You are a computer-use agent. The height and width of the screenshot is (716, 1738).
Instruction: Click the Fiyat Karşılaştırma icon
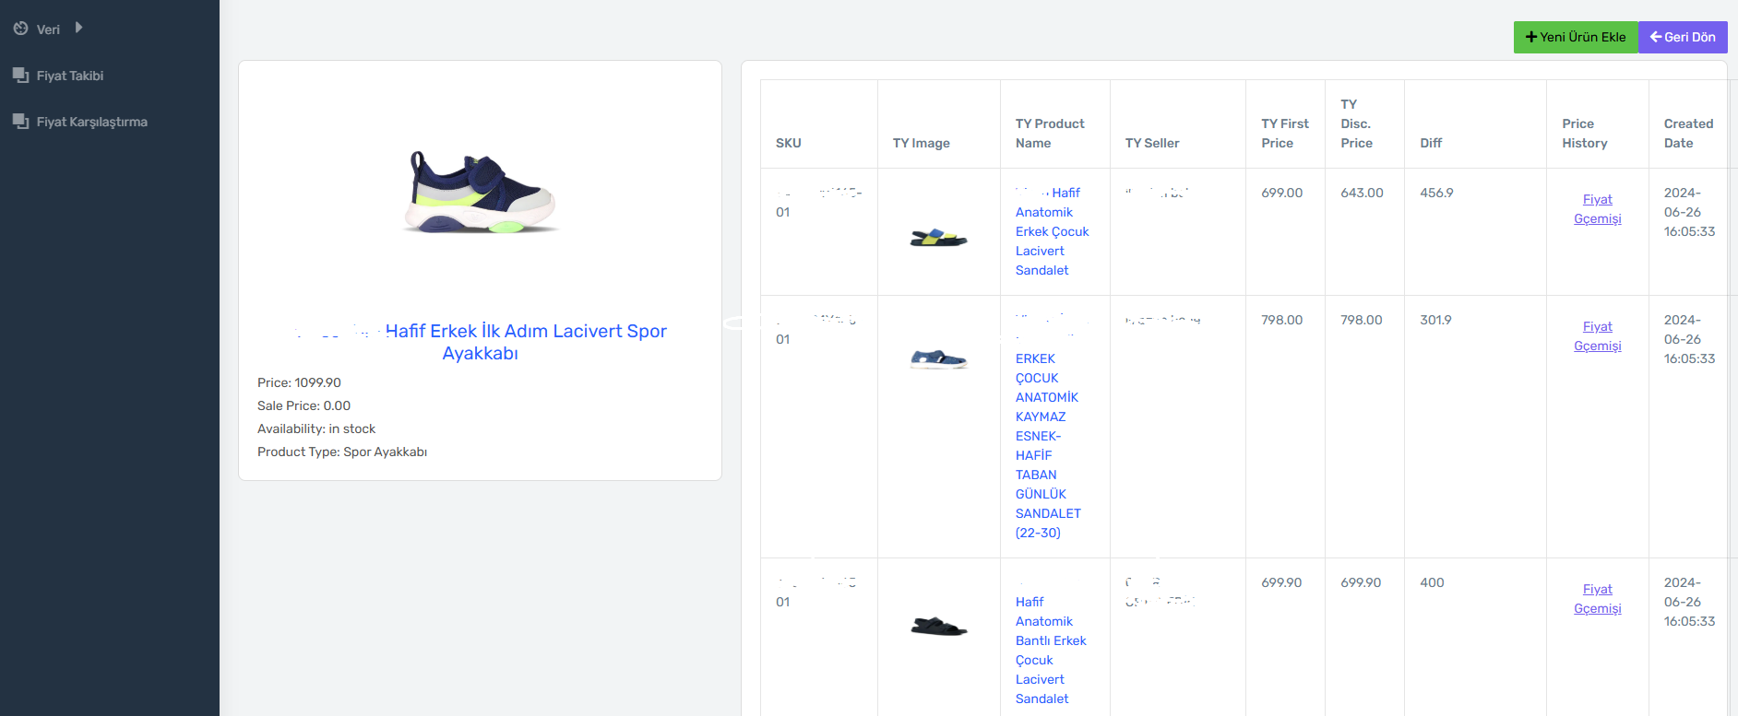[20, 121]
